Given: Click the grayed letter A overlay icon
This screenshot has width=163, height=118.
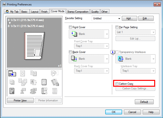Looking at the screenshot, I should pos(33,82).
